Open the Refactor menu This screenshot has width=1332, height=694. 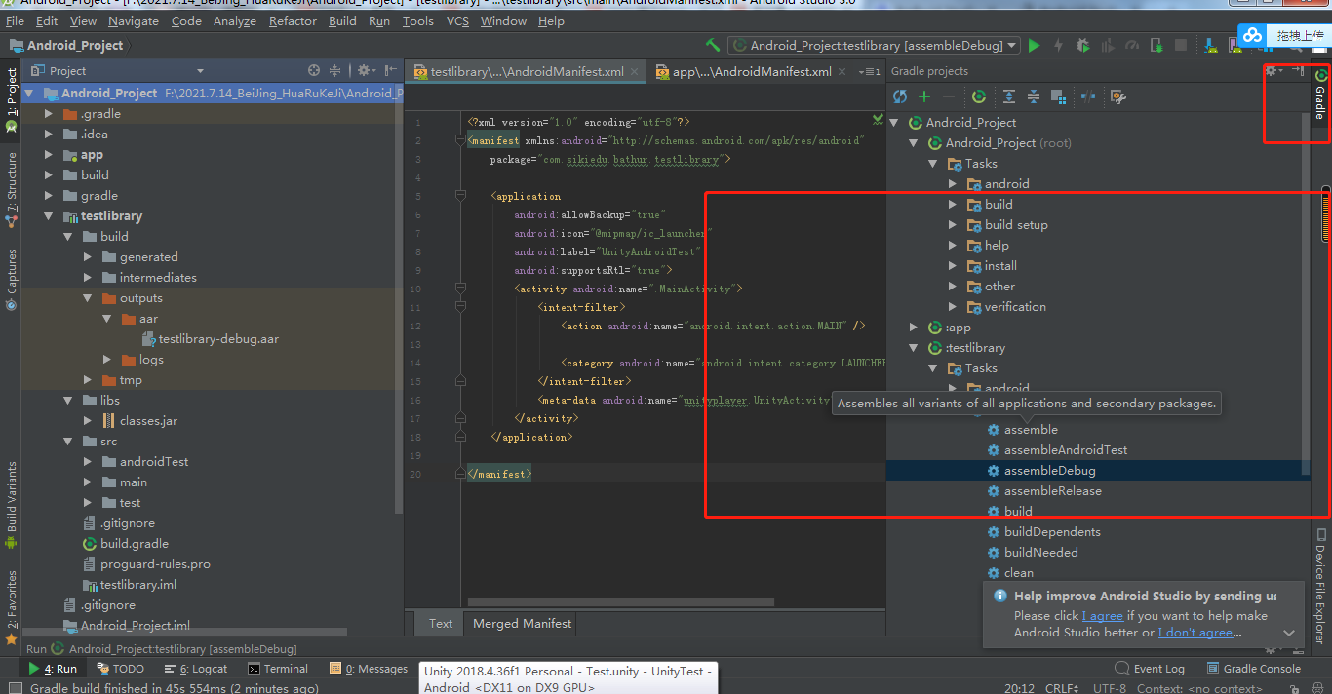tap(293, 20)
